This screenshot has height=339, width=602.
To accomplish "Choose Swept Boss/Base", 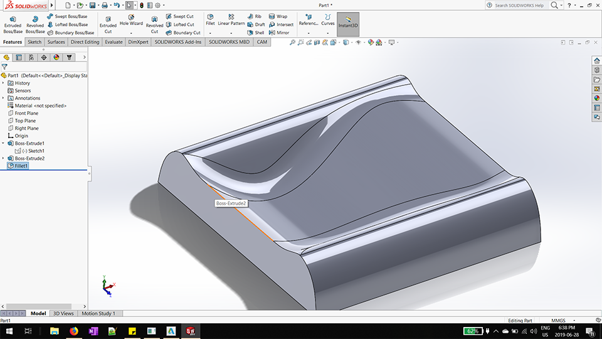I will tap(67, 16).
